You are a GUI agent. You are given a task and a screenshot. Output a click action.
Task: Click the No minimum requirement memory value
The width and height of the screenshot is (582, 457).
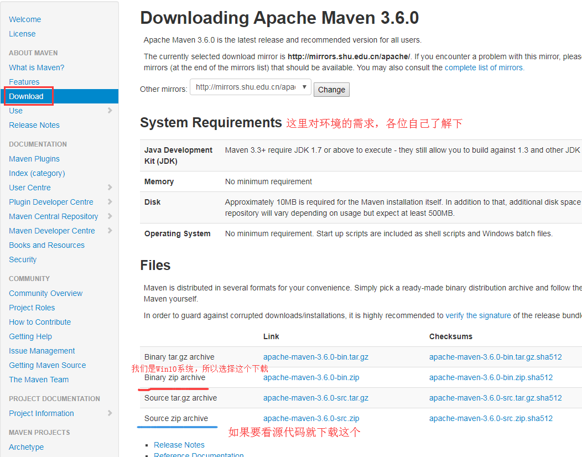click(268, 181)
